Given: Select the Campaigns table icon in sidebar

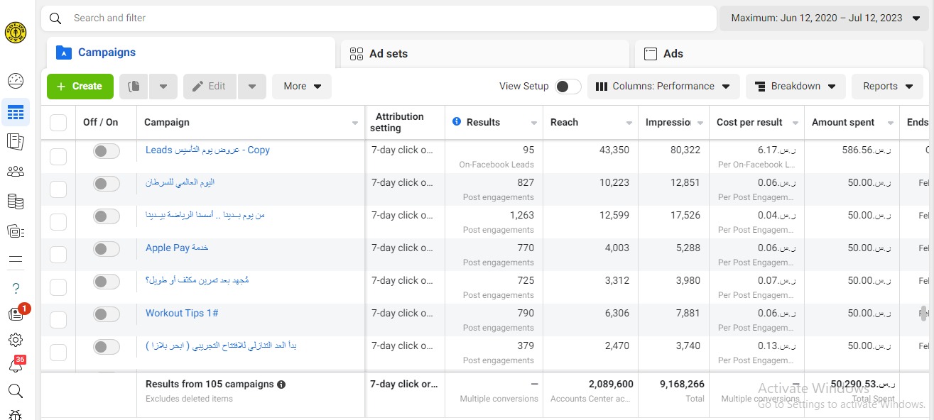Looking at the screenshot, I should (16, 112).
